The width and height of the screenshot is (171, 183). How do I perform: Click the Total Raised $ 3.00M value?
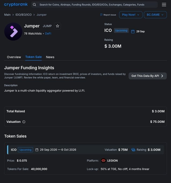pyautogui.click(x=158, y=111)
